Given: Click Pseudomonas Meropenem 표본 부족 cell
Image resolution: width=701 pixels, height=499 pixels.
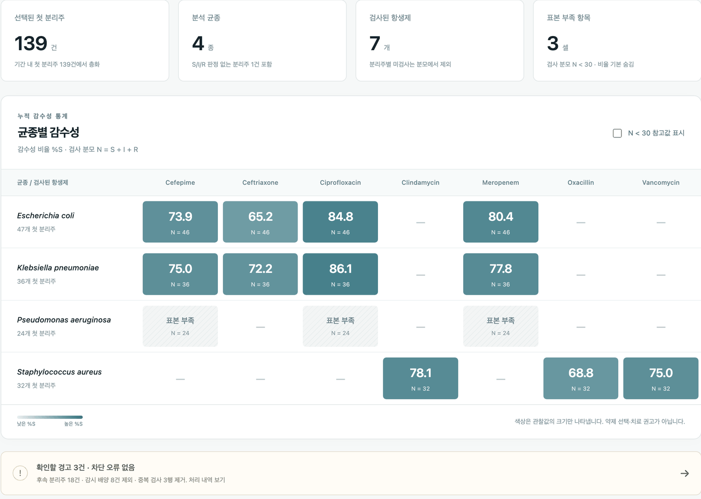Looking at the screenshot, I should tap(501, 326).
